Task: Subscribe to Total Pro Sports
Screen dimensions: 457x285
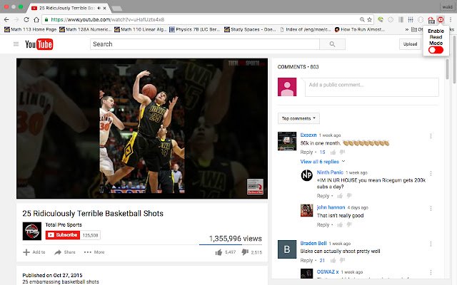Action: [x=63, y=235]
